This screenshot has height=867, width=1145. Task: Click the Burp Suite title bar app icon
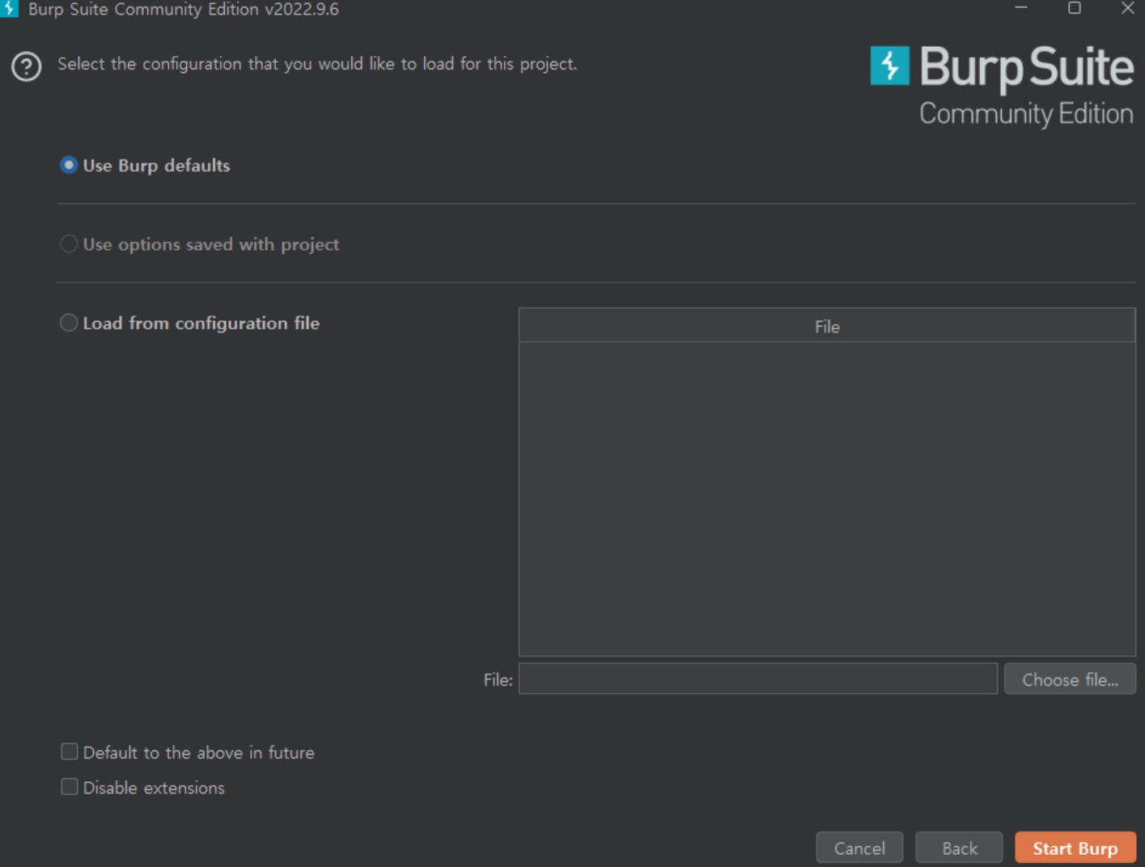click(9, 8)
